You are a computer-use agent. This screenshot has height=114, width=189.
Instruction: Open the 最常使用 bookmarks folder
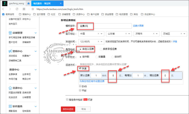8,14
